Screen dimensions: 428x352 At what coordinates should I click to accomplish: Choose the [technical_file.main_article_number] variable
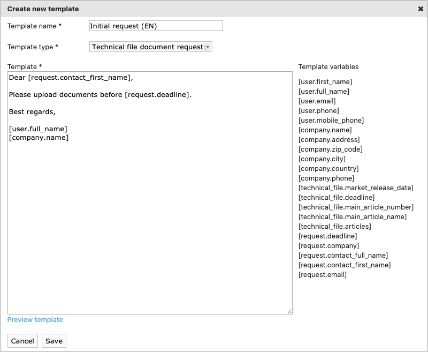(x=356, y=207)
